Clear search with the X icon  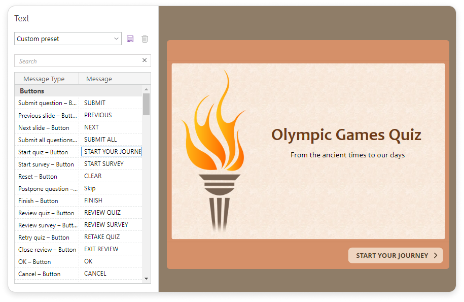pos(145,60)
